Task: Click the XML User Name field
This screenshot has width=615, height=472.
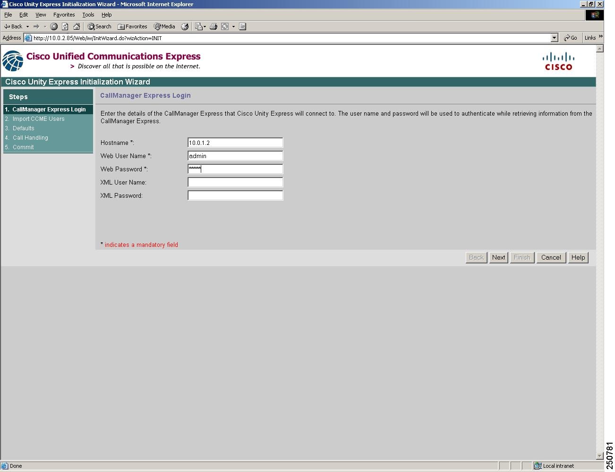Action: coord(235,182)
